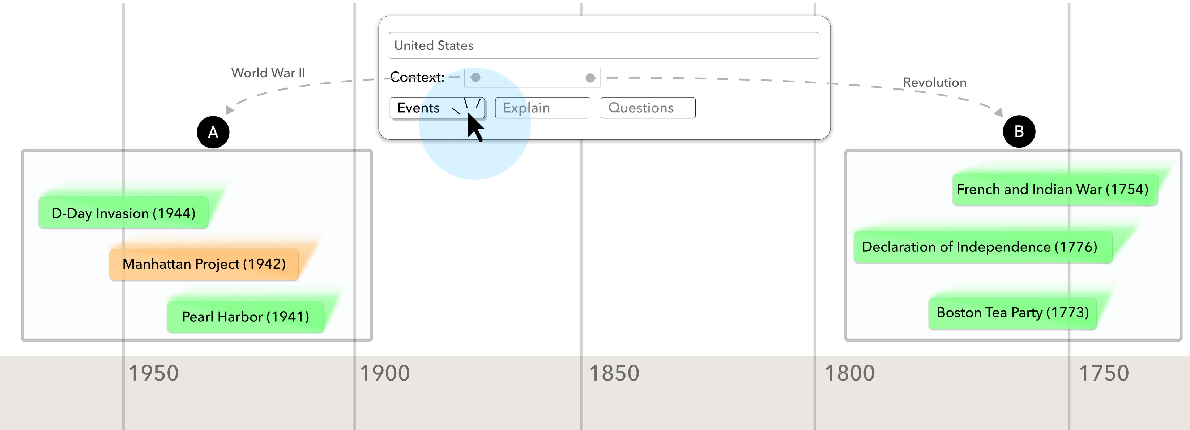The width and height of the screenshot is (1190, 430).
Task: Click the 1950 year label on the timeline
Action: pos(153,373)
